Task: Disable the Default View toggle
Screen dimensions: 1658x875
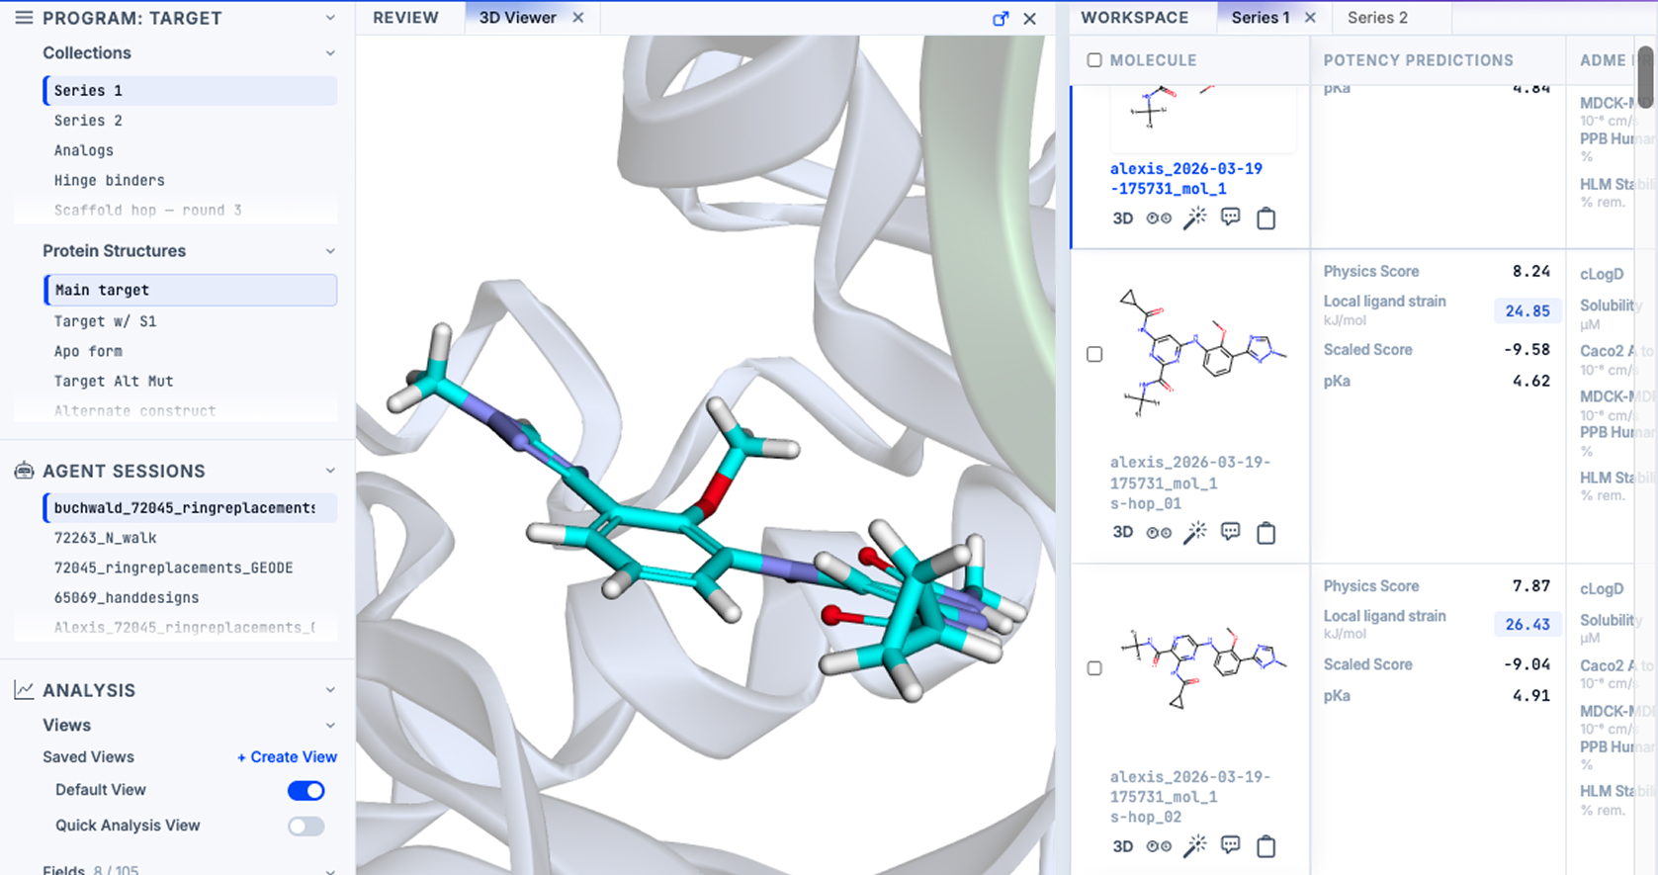Action: [x=305, y=790]
